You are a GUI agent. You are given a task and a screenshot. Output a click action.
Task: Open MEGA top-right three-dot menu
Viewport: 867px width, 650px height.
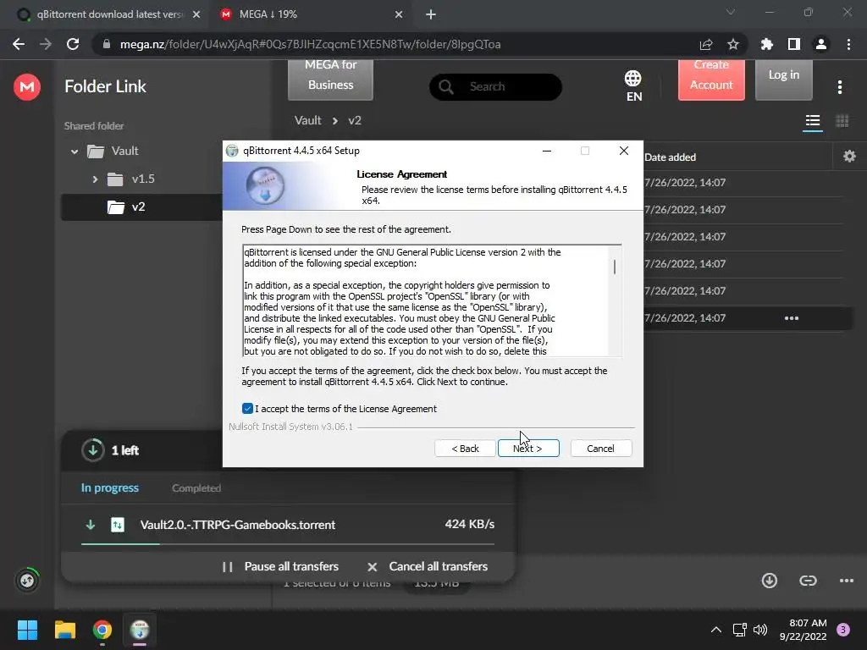pyautogui.click(x=840, y=87)
